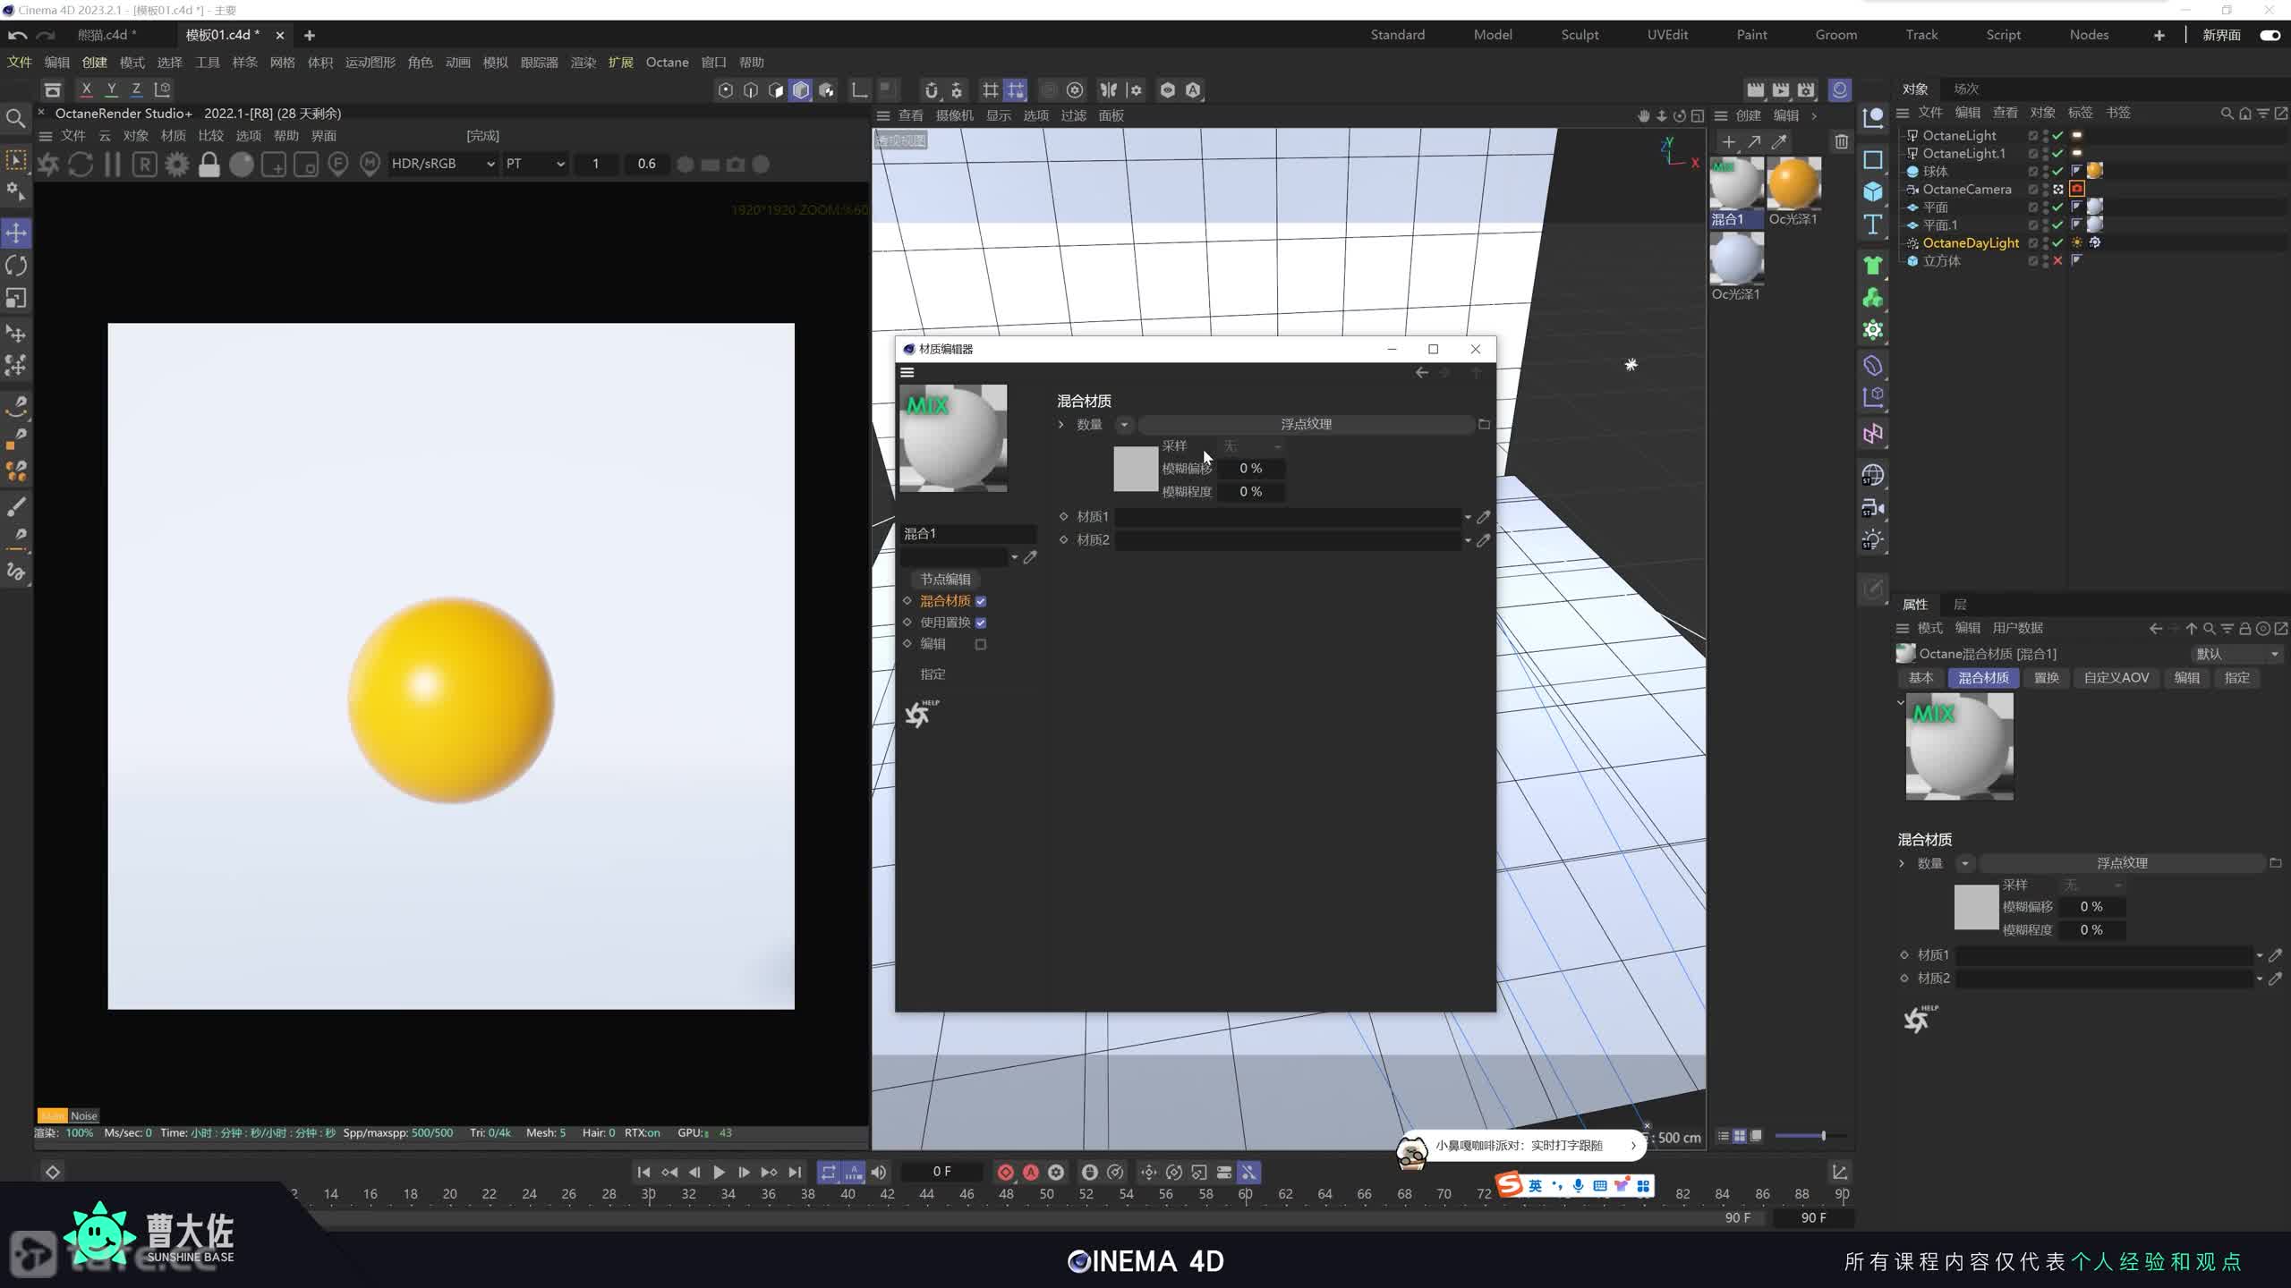Enable the 编辑 checkbox in material editor
The width and height of the screenshot is (2291, 1288).
(x=981, y=644)
